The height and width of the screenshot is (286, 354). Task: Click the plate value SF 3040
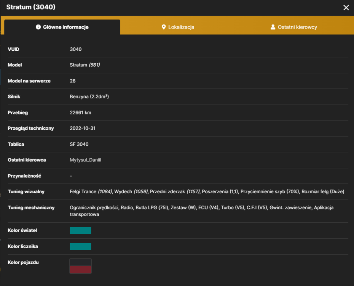point(79,144)
